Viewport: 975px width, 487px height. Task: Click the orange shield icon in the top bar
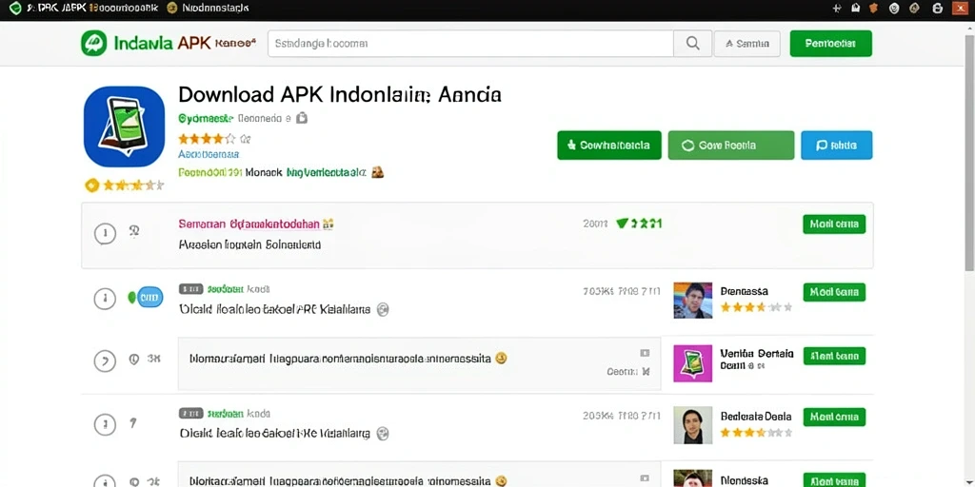coord(874,9)
